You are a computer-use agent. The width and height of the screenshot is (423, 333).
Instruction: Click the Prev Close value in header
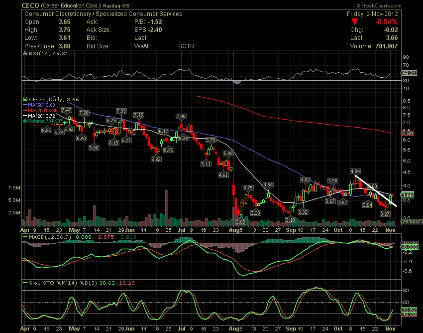(x=65, y=46)
